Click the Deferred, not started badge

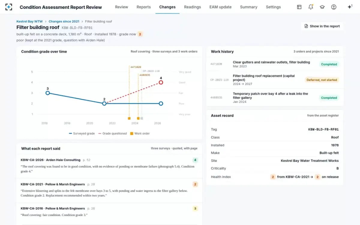pyautogui.click(x=322, y=80)
